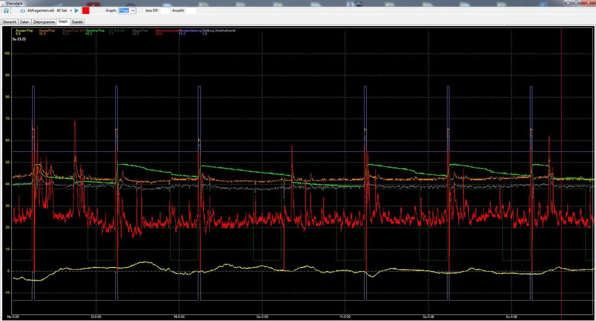Expand the Graph range dropdown arrow
This screenshot has height=321, width=596.
point(133,11)
